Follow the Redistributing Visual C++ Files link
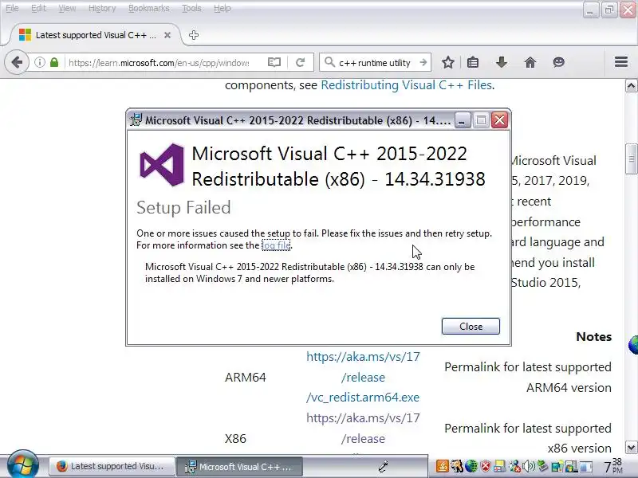638x478 pixels. 407,85
